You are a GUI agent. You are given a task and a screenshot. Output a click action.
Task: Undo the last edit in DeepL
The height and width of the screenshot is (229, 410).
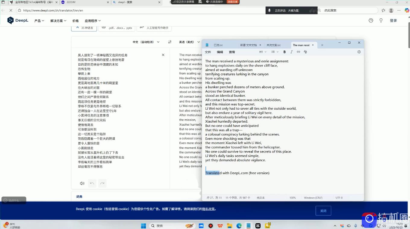92,183
